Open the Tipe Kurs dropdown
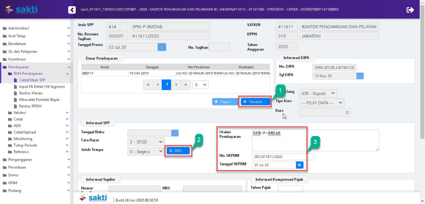The image size is (425, 204). tap(321, 102)
